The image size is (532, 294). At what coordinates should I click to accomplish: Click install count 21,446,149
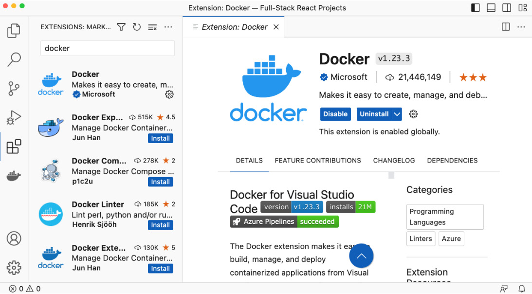[x=420, y=77]
